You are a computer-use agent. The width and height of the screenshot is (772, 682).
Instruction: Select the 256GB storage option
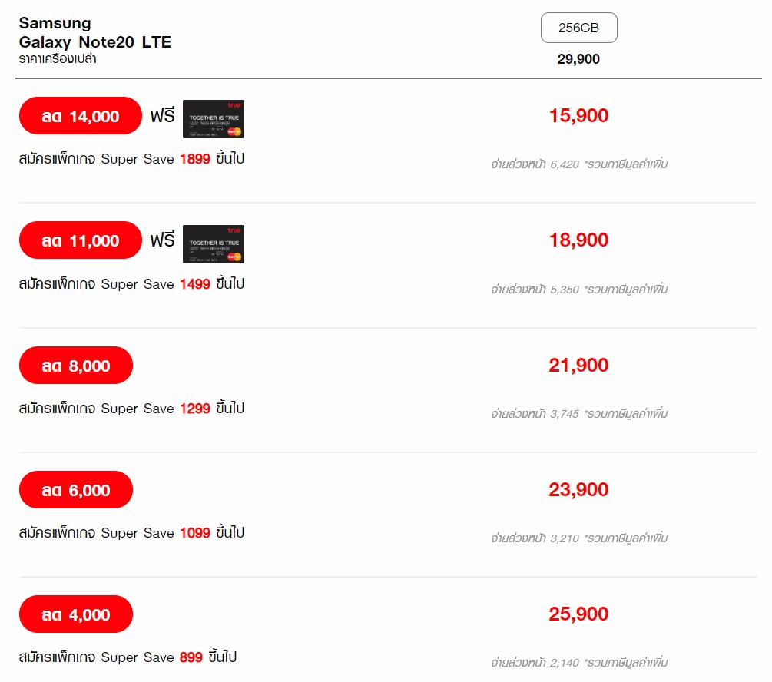click(x=578, y=28)
